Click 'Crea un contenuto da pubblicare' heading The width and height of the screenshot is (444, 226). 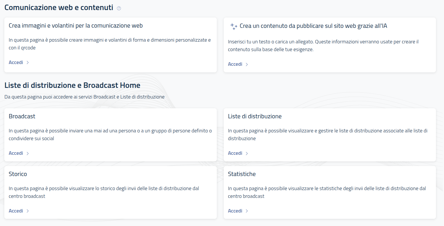point(313,26)
